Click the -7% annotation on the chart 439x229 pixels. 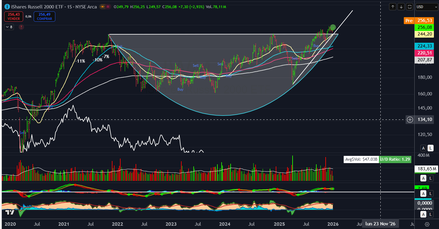[105, 57]
